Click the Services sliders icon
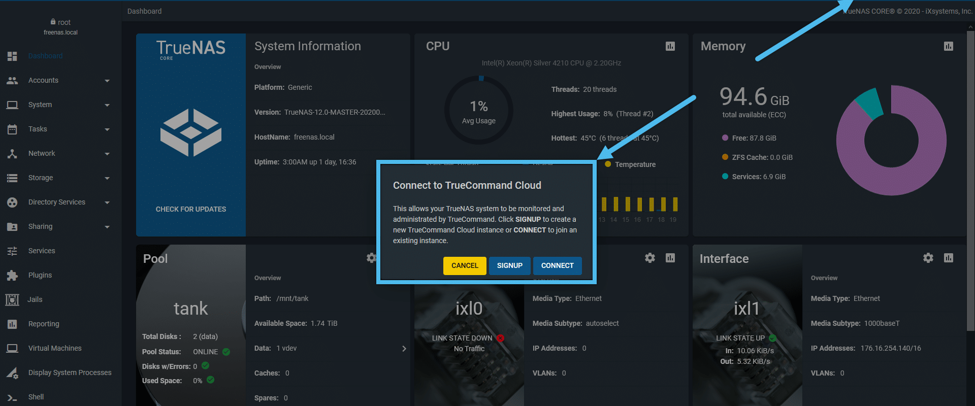Screen dimensions: 975x406 pyautogui.click(x=12, y=251)
